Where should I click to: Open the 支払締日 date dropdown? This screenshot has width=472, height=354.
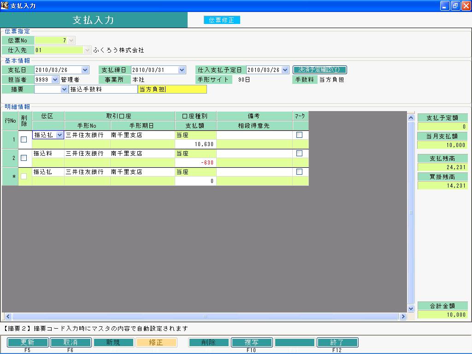pos(182,70)
